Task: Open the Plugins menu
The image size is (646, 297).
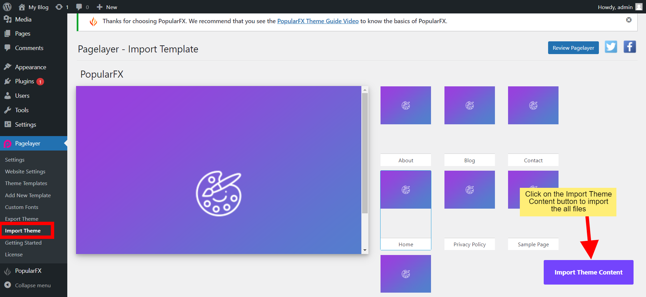Action: point(25,81)
